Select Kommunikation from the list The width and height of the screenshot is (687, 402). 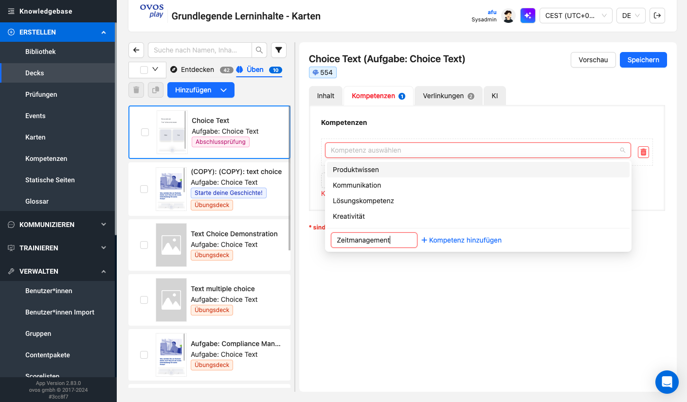point(478,185)
